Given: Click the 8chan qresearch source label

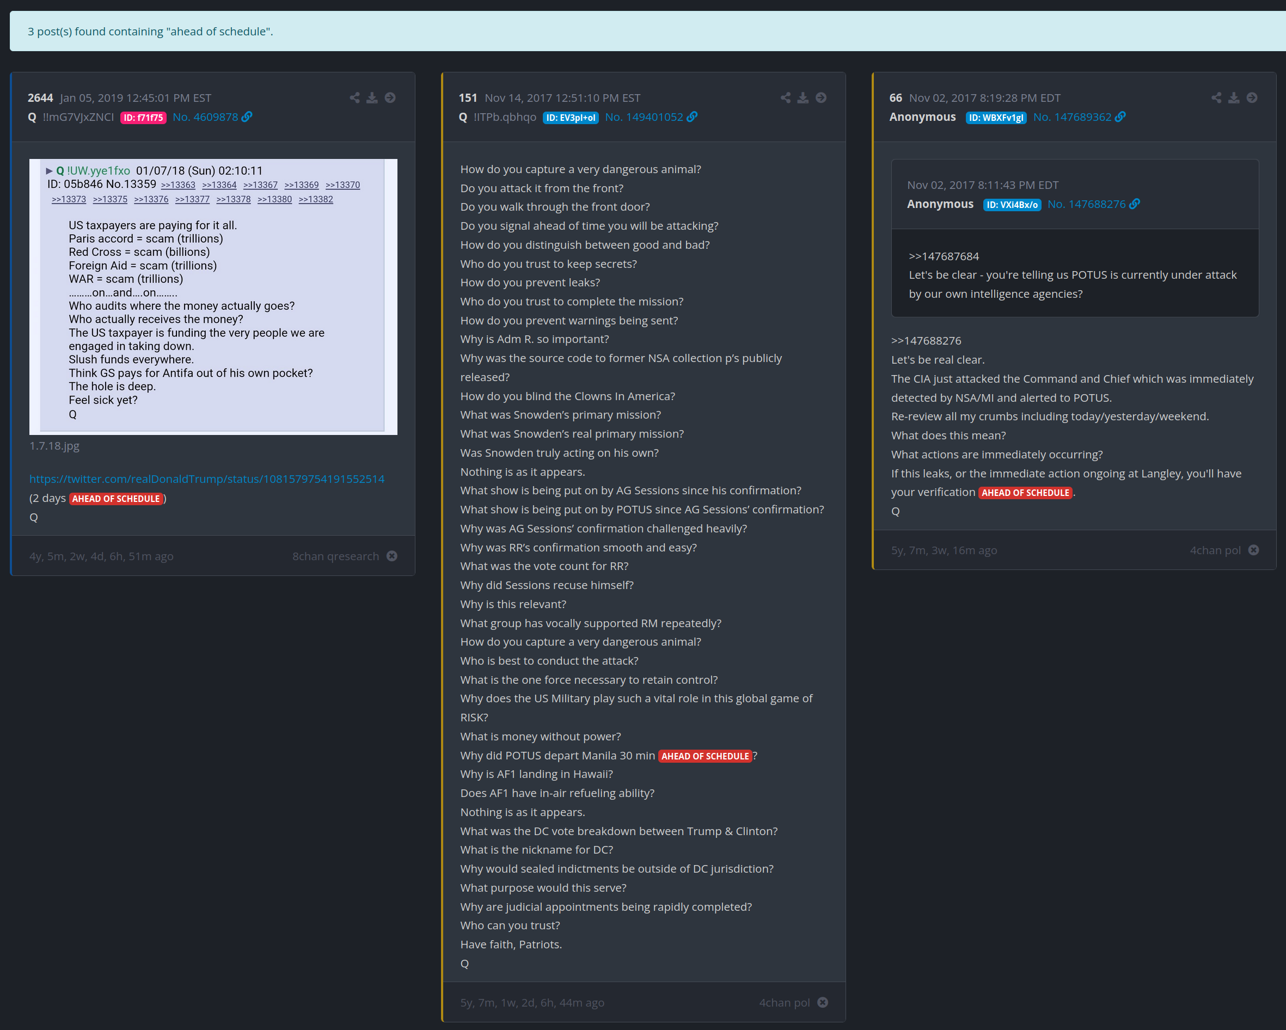Looking at the screenshot, I should [x=335, y=556].
